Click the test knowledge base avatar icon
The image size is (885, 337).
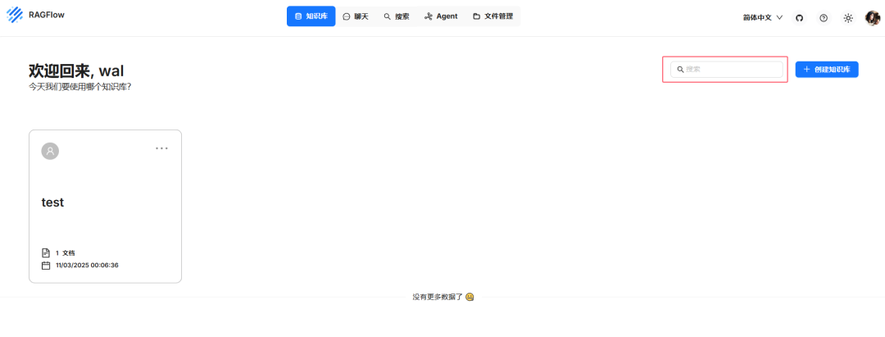[50, 151]
